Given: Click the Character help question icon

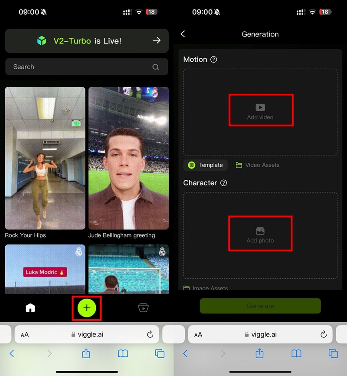Looking at the screenshot, I should click(223, 183).
